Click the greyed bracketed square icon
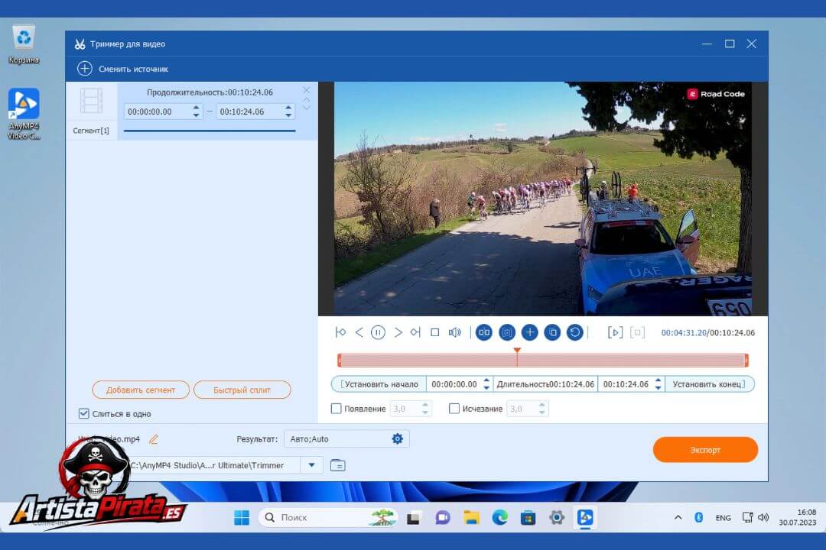The image size is (826, 550). point(637,332)
